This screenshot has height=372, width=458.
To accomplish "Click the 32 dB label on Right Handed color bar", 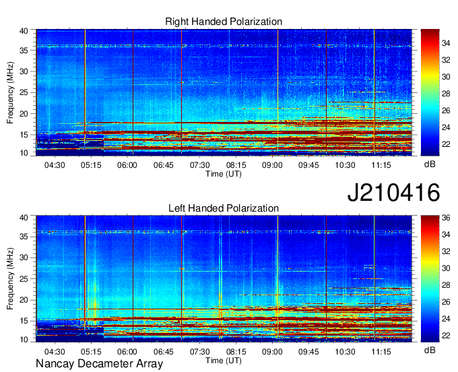I will pos(446,60).
